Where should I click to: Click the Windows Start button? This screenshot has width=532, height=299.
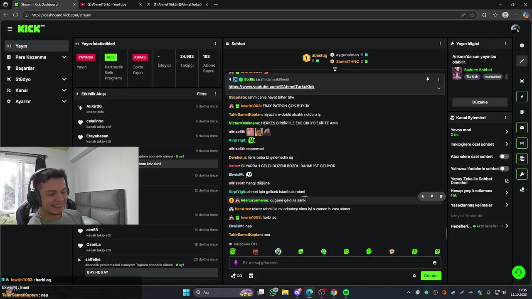pyautogui.click(x=186, y=292)
